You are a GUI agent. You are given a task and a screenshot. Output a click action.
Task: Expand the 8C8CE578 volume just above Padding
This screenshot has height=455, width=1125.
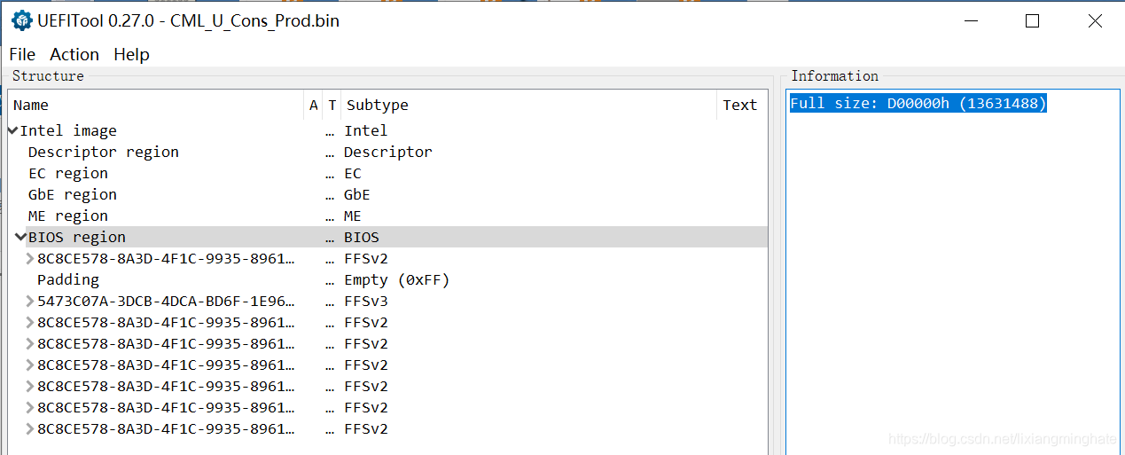pyautogui.click(x=30, y=258)
